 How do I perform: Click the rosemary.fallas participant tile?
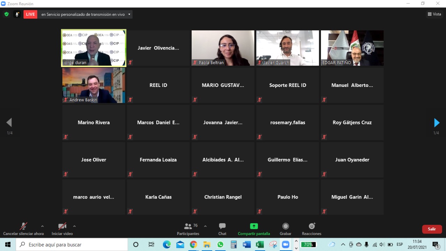(x=287, y=123)
